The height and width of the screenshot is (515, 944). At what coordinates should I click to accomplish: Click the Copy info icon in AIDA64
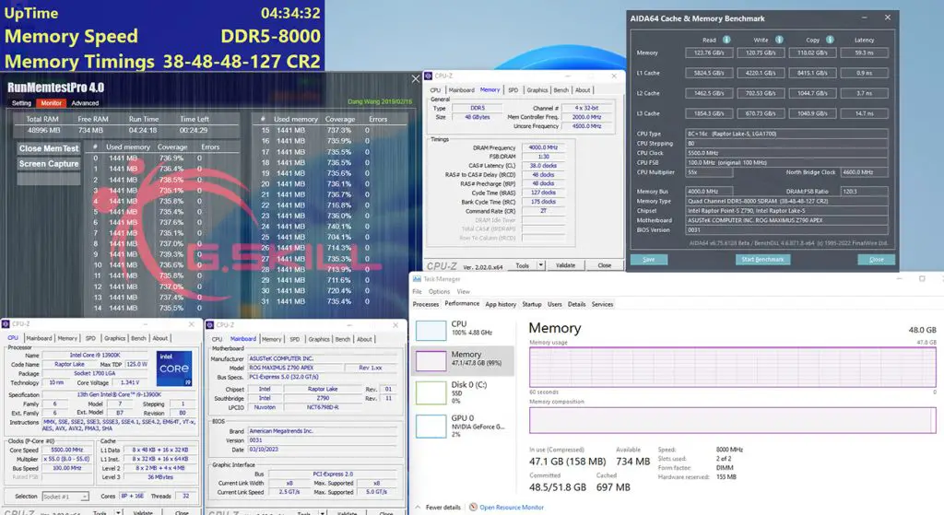click(830, 40)
